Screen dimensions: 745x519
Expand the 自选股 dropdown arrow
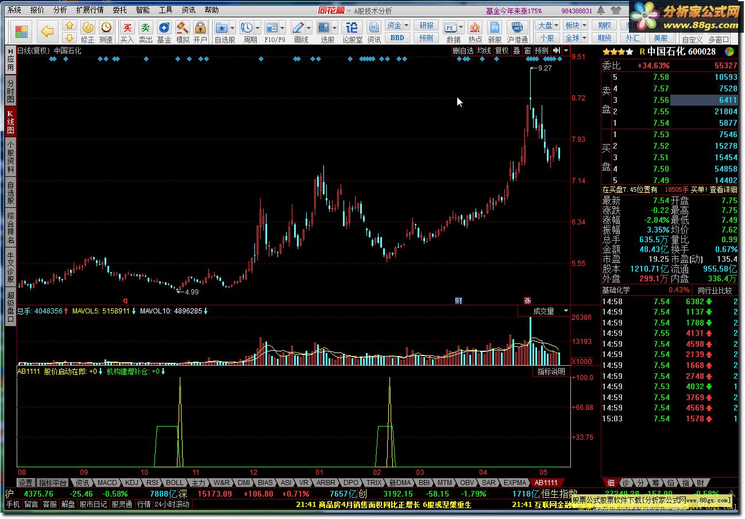pyautogui.click(x=232, y=28)
